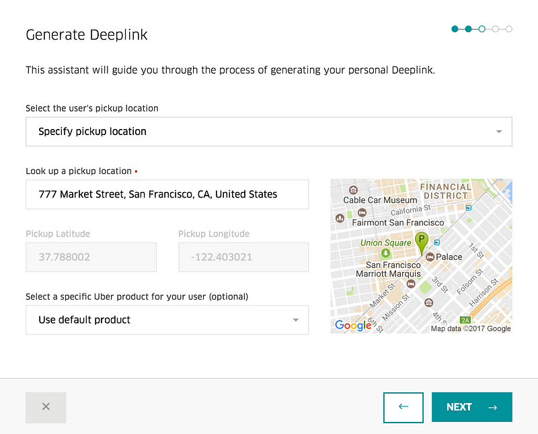This screenshot has height=434, width=538.
Task: Click dropdown arrow of Uber product selector
Action: [x=295, y=320]
